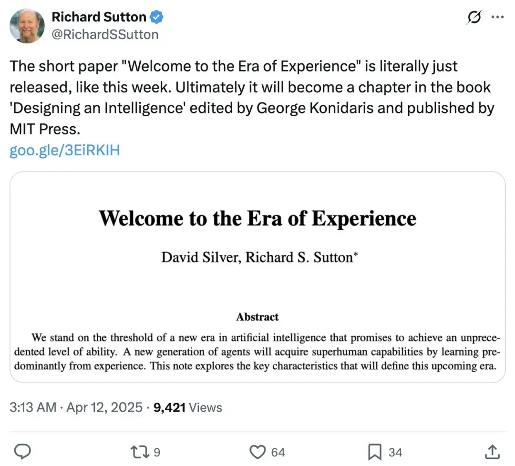Click the Apr 12, 2025 timestamp

coord(104,407)
